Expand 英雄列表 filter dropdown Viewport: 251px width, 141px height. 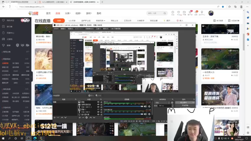(100, 21)
